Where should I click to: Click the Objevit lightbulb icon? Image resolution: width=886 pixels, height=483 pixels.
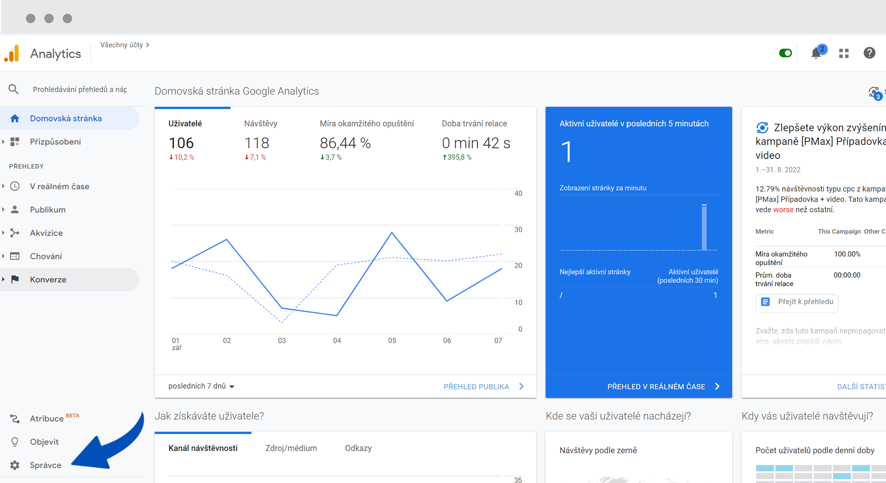pos(15,442)
